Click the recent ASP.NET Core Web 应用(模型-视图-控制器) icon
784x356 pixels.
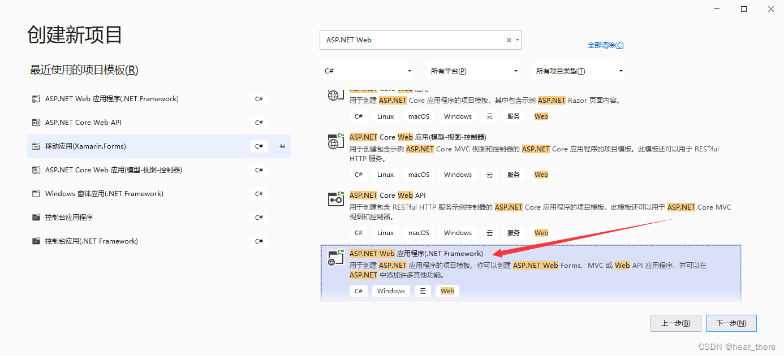pyautogui.click(x=36, y=170)
